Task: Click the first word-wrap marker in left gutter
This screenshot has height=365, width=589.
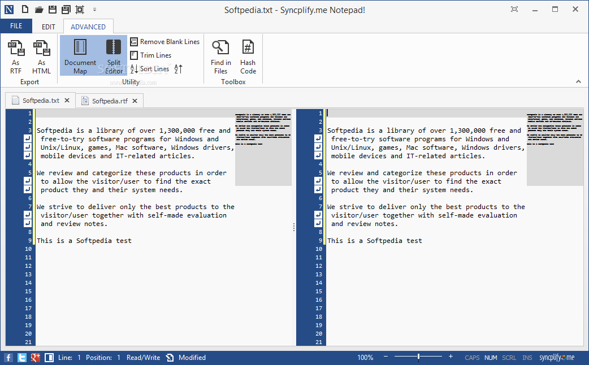Action: [28, 138]
